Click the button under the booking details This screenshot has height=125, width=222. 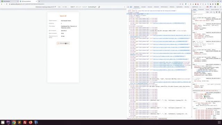click(x=63, y=43)
